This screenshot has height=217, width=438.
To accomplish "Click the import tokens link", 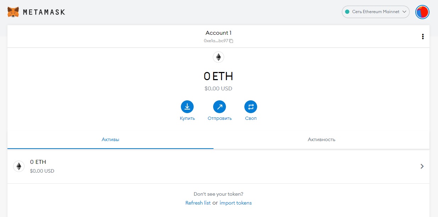I will pyautogui.click(x=235, y=203).
